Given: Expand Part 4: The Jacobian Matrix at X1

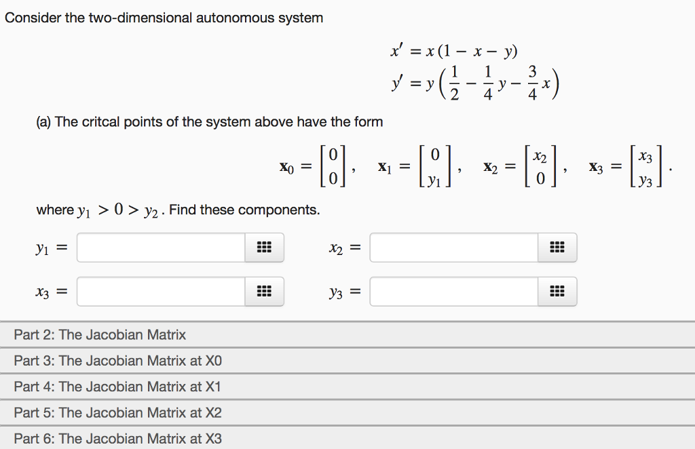Looking at the screenshot, I should point(347,387).
